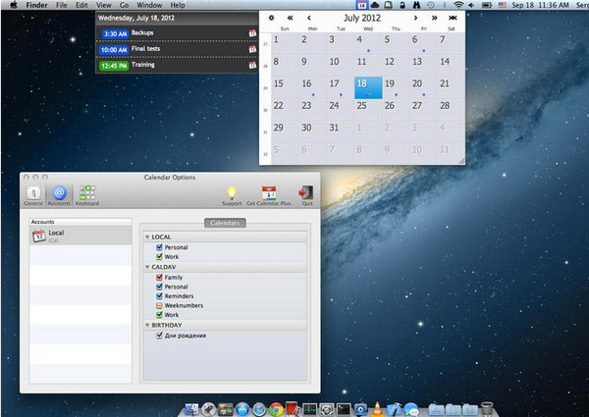This screenshot has height=417, width=589.
Task: Open the Window menu
Action: click(x=149, y=5)
